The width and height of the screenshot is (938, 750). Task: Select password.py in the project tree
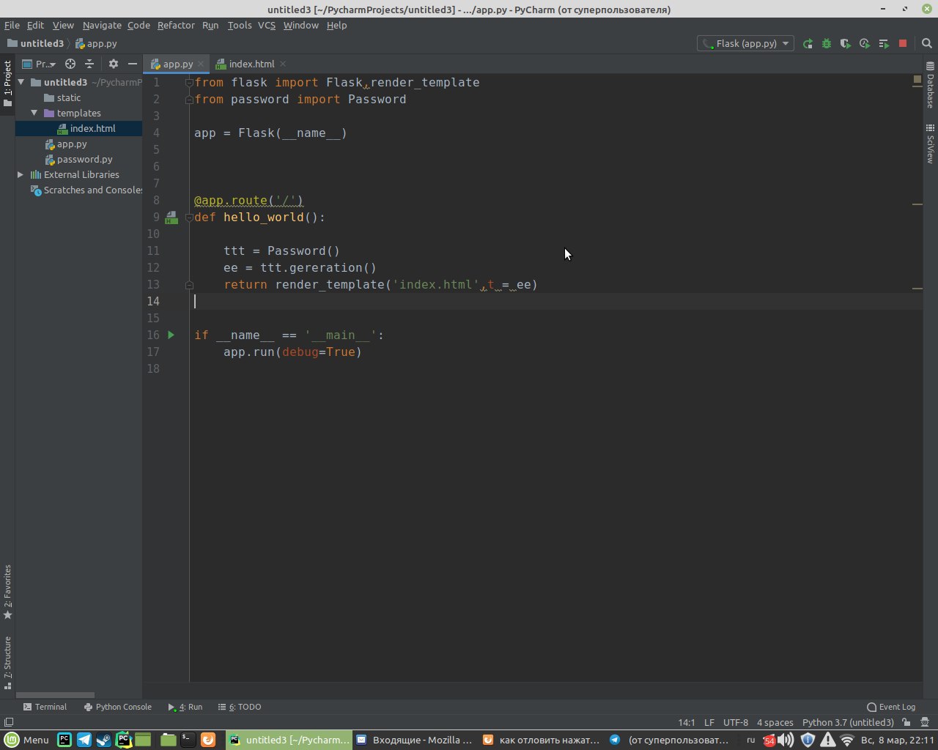(x=84, y=160)
